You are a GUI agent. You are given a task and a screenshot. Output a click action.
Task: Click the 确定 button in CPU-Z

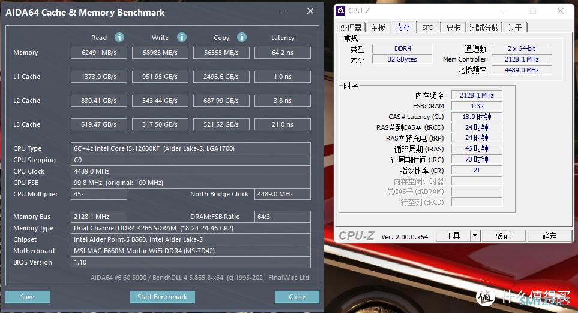click(549, 236)
